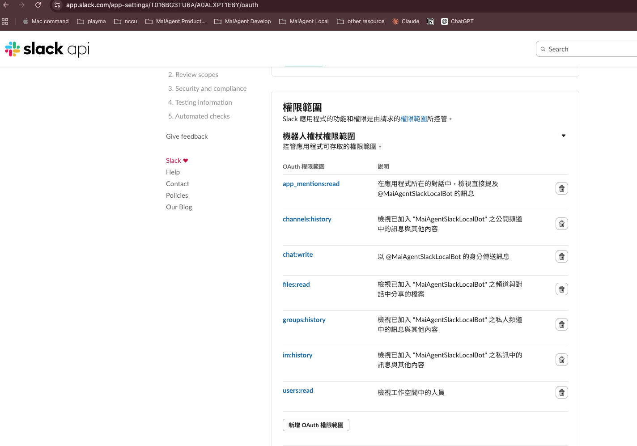Remove the groups:history scope
This screenshot has height=446, width=637.
[561, 325]
